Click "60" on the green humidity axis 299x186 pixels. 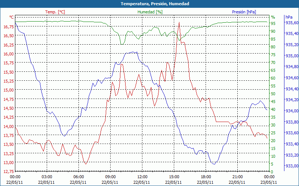(273, 78)
